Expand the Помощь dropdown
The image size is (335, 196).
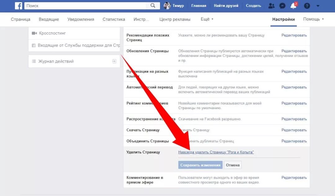(x=313, y=19)
